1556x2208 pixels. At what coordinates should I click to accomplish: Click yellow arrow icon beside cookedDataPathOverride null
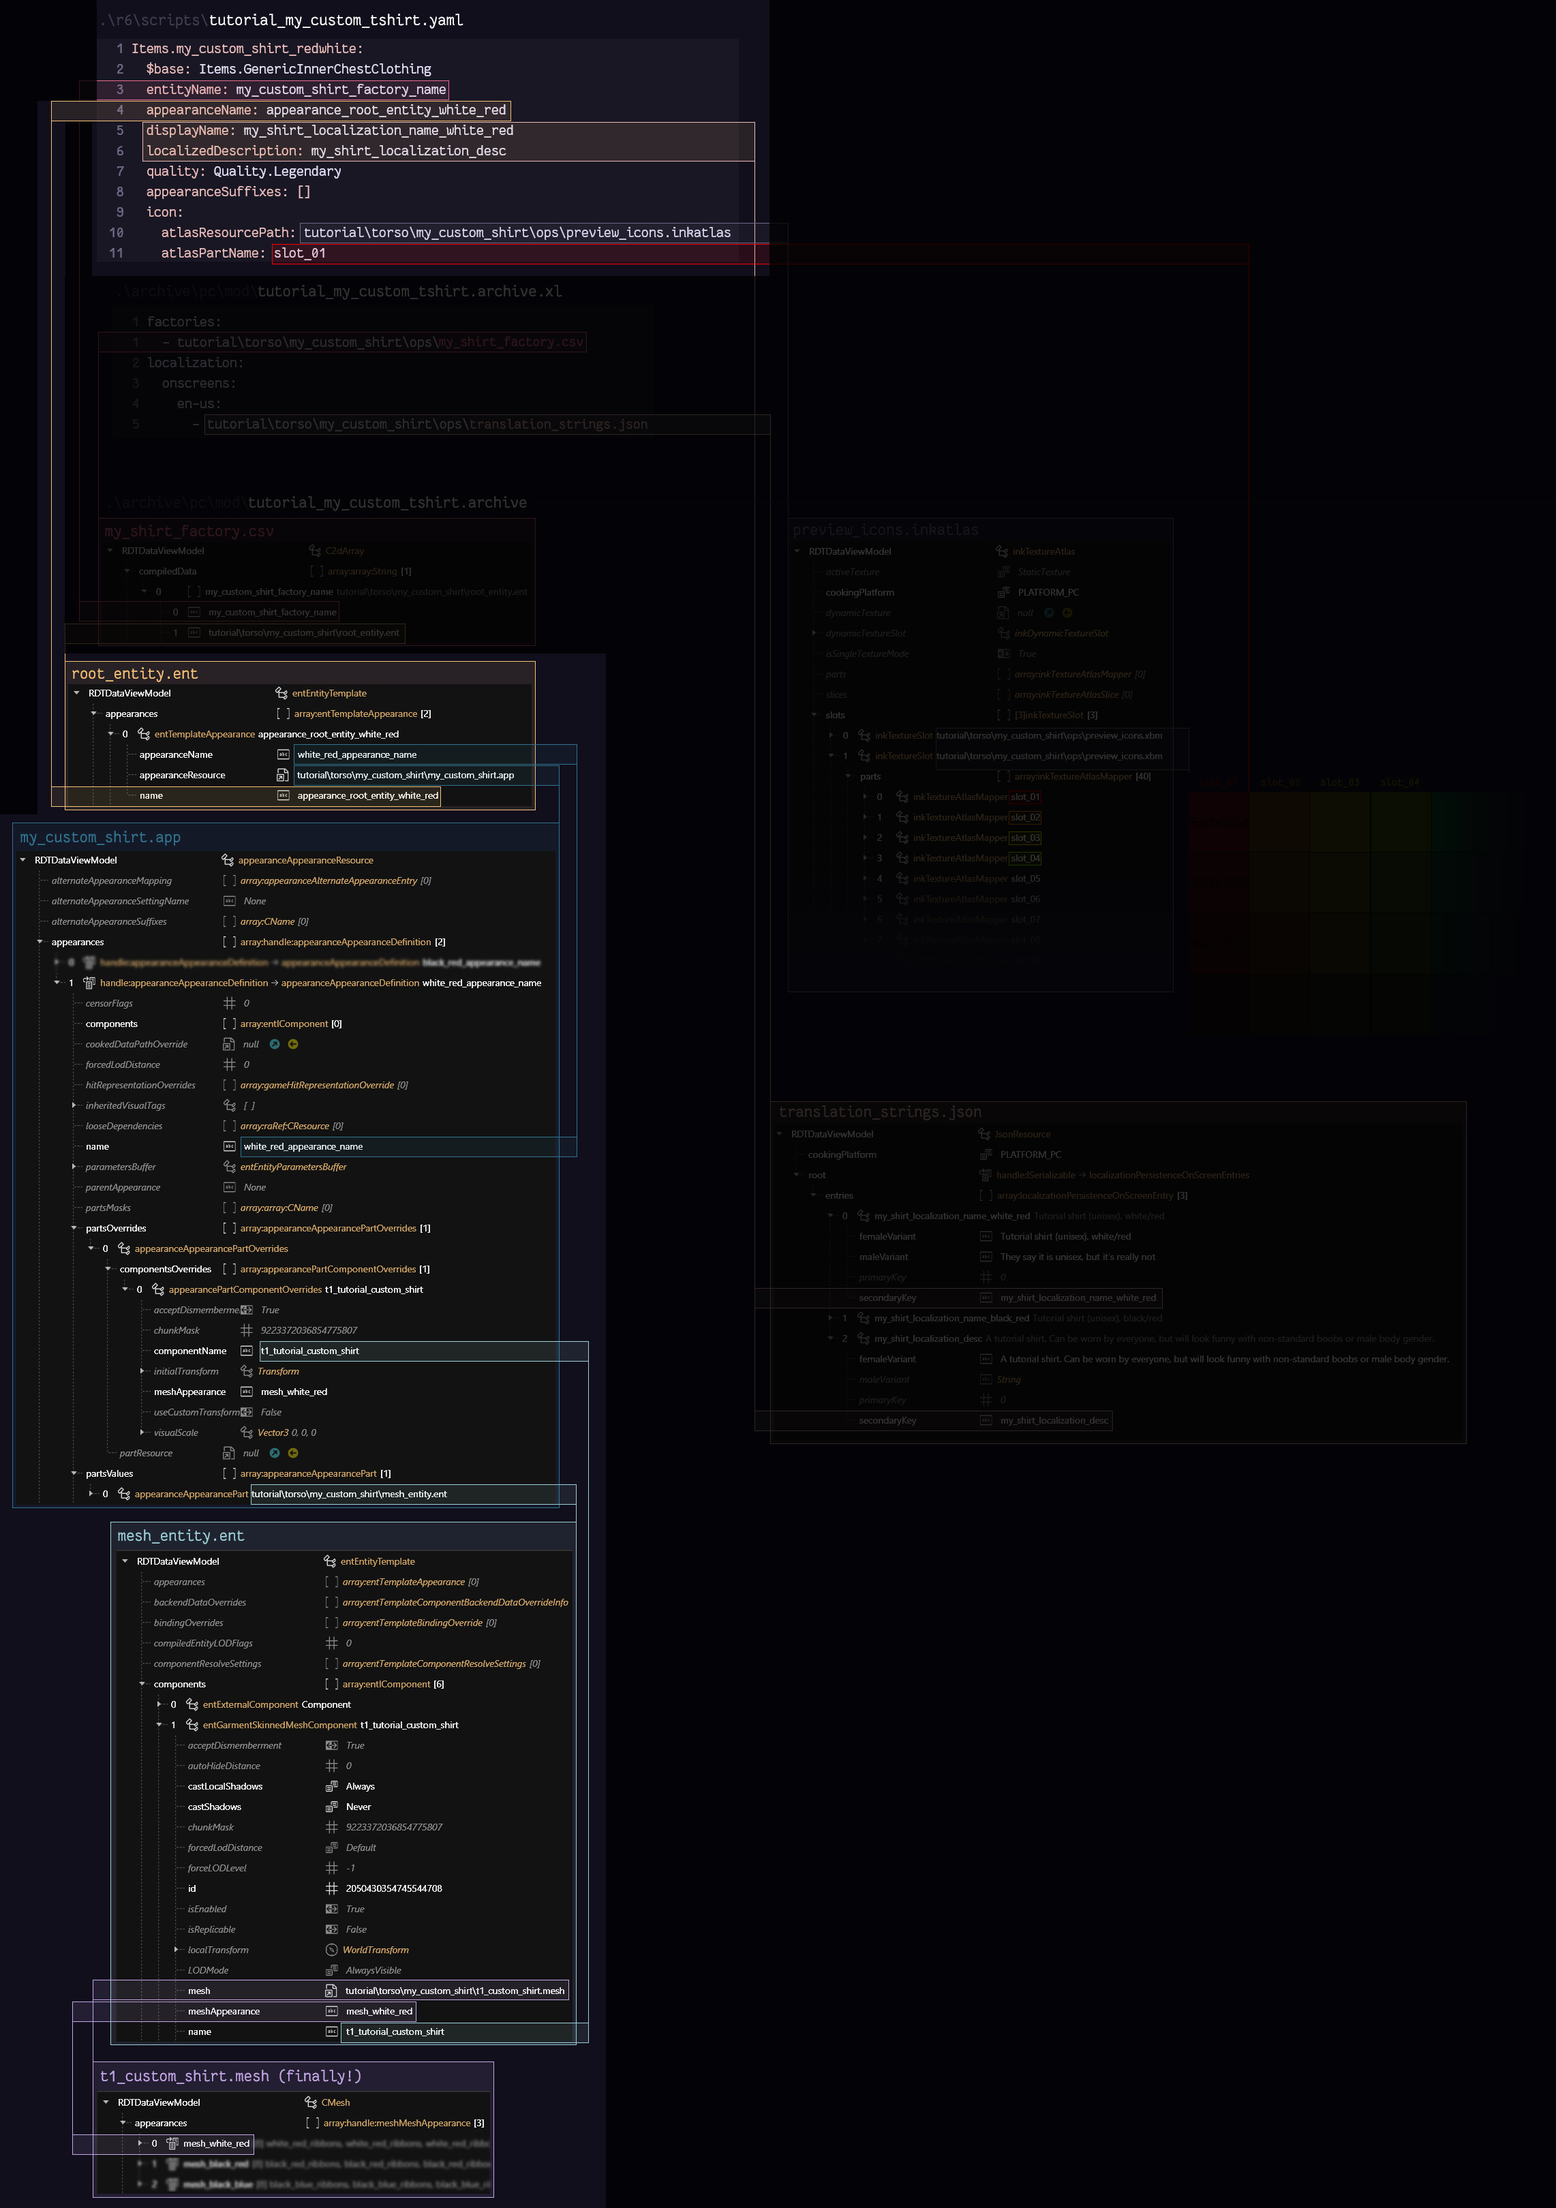(293, 1045)
